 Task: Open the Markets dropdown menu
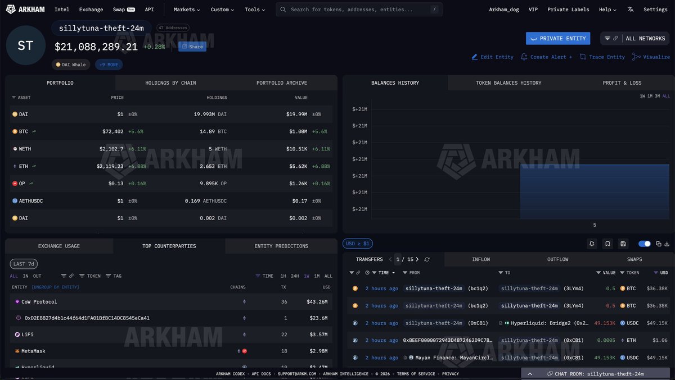pos(187,10)
